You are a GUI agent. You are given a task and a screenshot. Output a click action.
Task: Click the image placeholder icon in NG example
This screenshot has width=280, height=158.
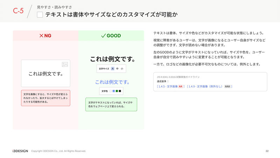click(x=65, y=64)
